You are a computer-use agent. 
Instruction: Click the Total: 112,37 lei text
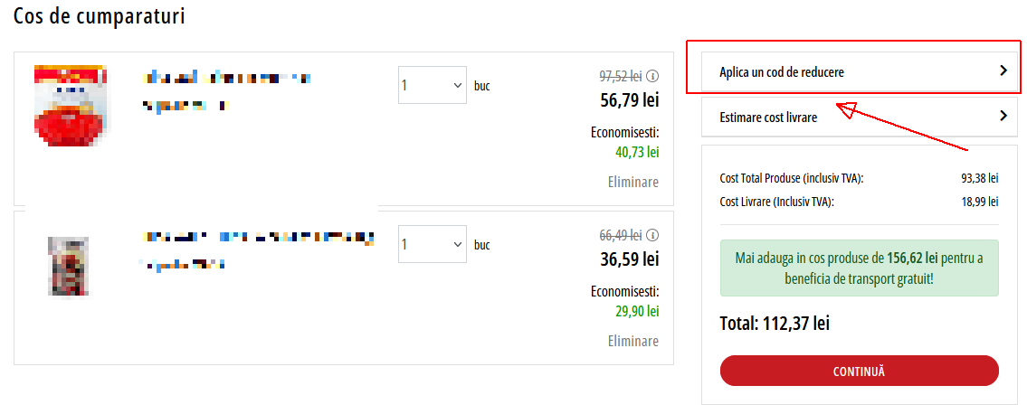point(775,323)
